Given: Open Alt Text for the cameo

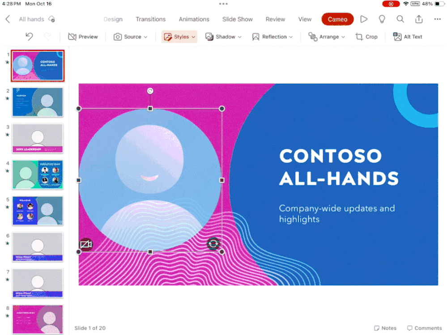Looking at the screenshot, I should tap(408, 37).
